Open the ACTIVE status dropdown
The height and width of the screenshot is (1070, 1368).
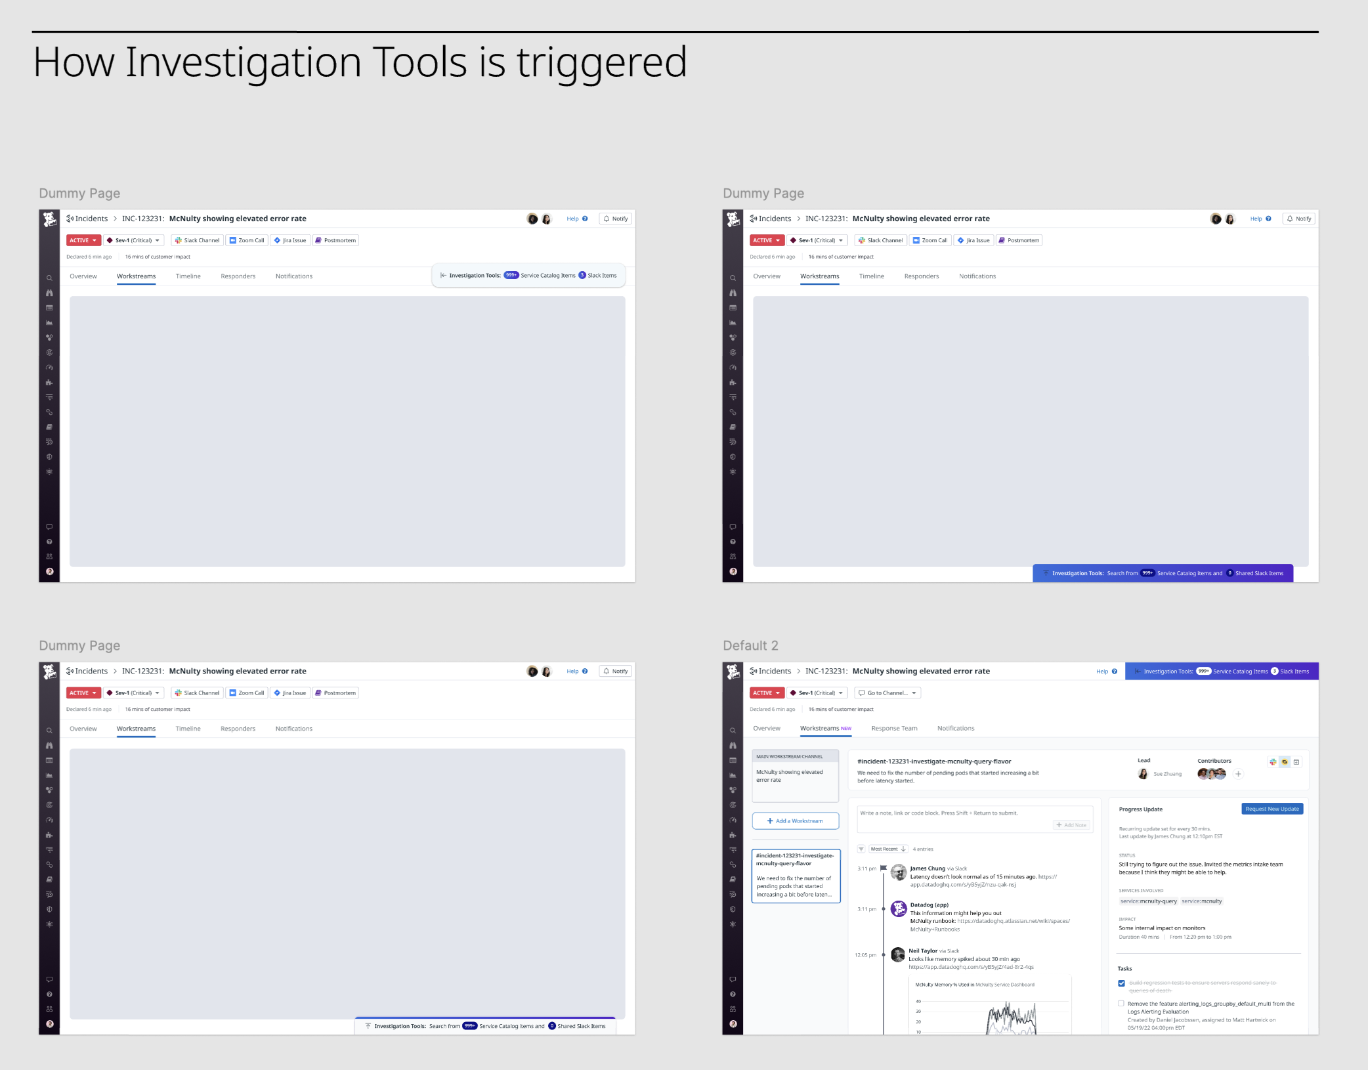[766, 693]
